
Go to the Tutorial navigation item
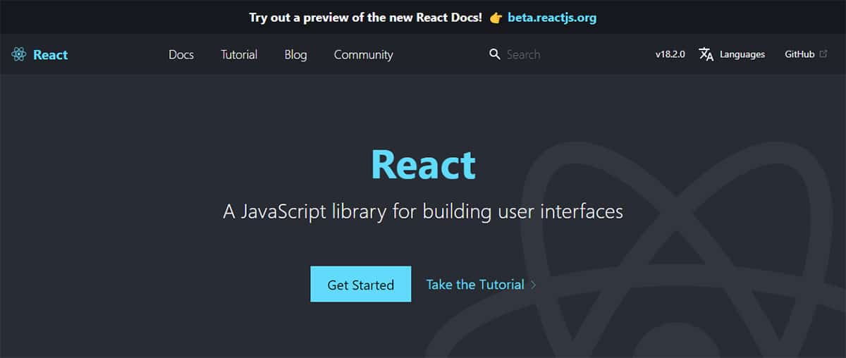[239, 54]
